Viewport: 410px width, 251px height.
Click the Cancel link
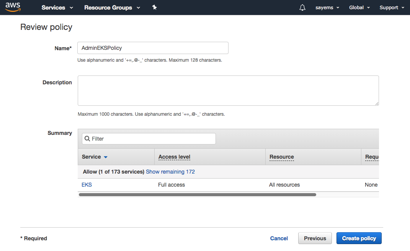(279, 238)
